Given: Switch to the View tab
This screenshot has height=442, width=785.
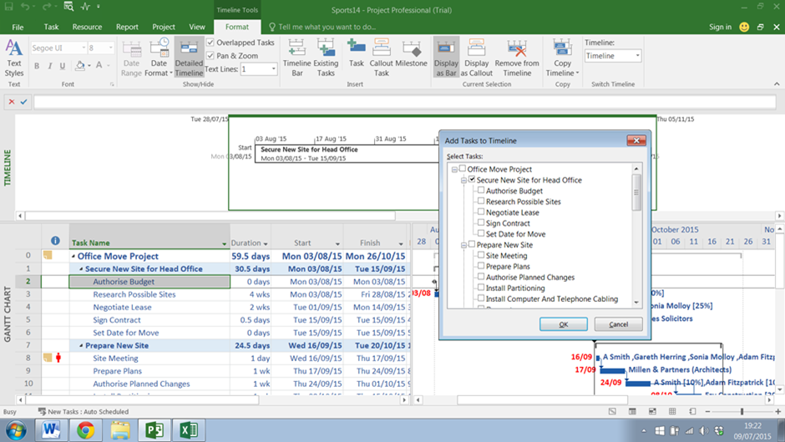Looking at the screenshot, I should (x=197, y=27).
